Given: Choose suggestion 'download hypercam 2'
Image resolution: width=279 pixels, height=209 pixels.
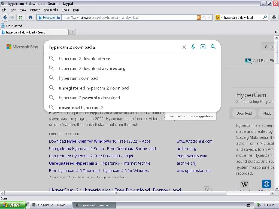Looking at the screenshot, I should (132, 107).
